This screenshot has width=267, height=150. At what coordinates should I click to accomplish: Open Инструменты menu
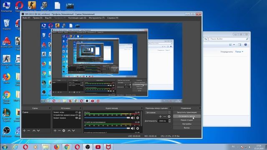(96, 18)
